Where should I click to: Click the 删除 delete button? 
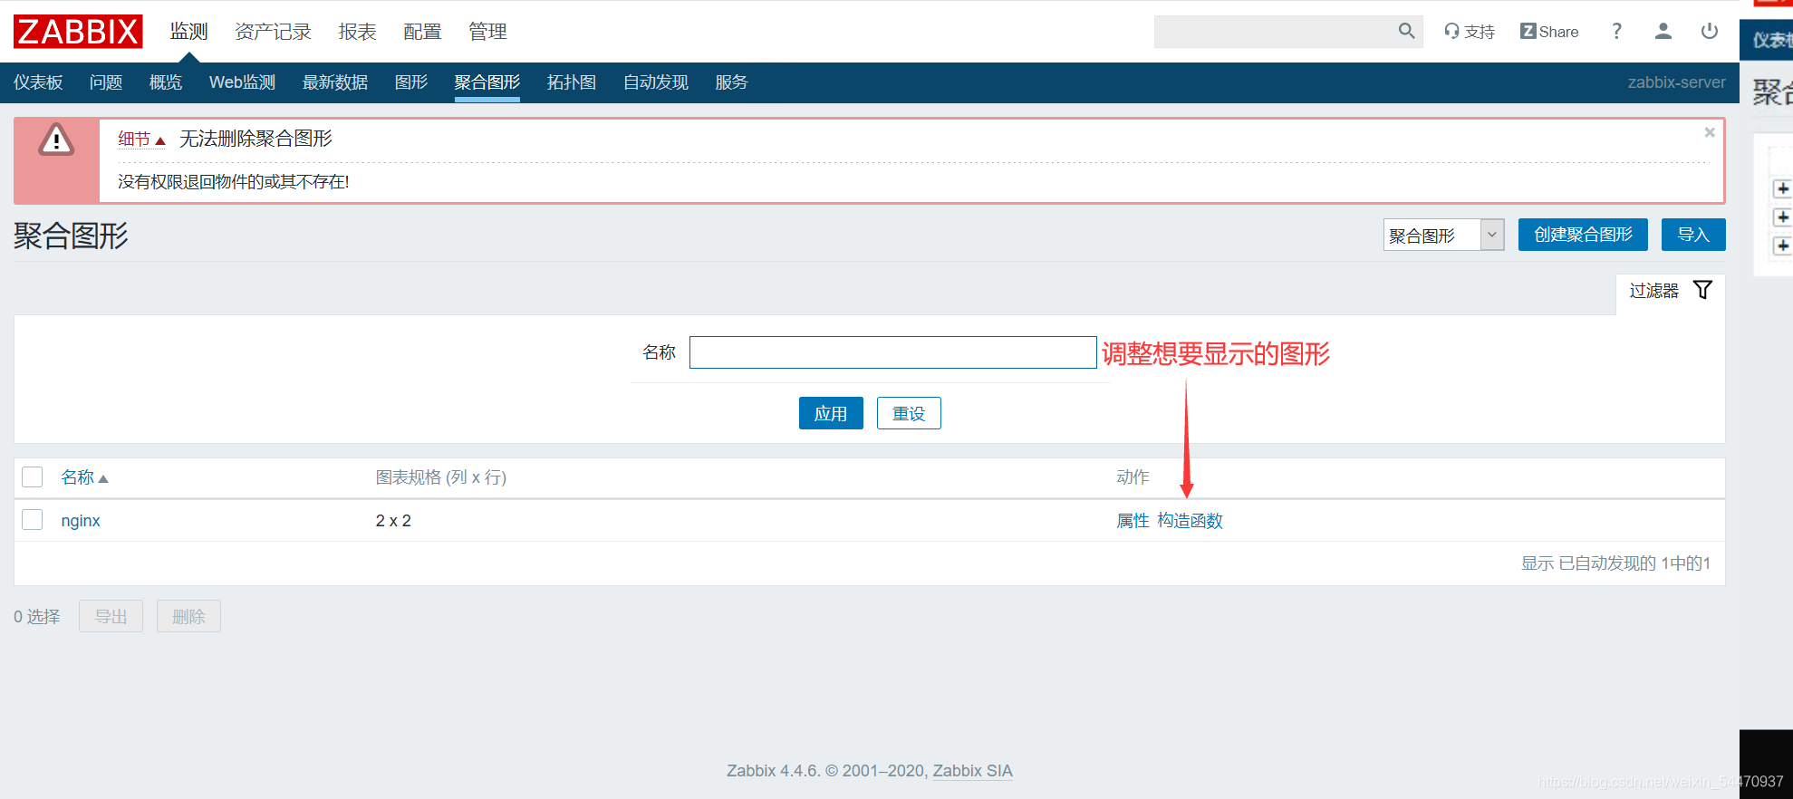point(188,616)
